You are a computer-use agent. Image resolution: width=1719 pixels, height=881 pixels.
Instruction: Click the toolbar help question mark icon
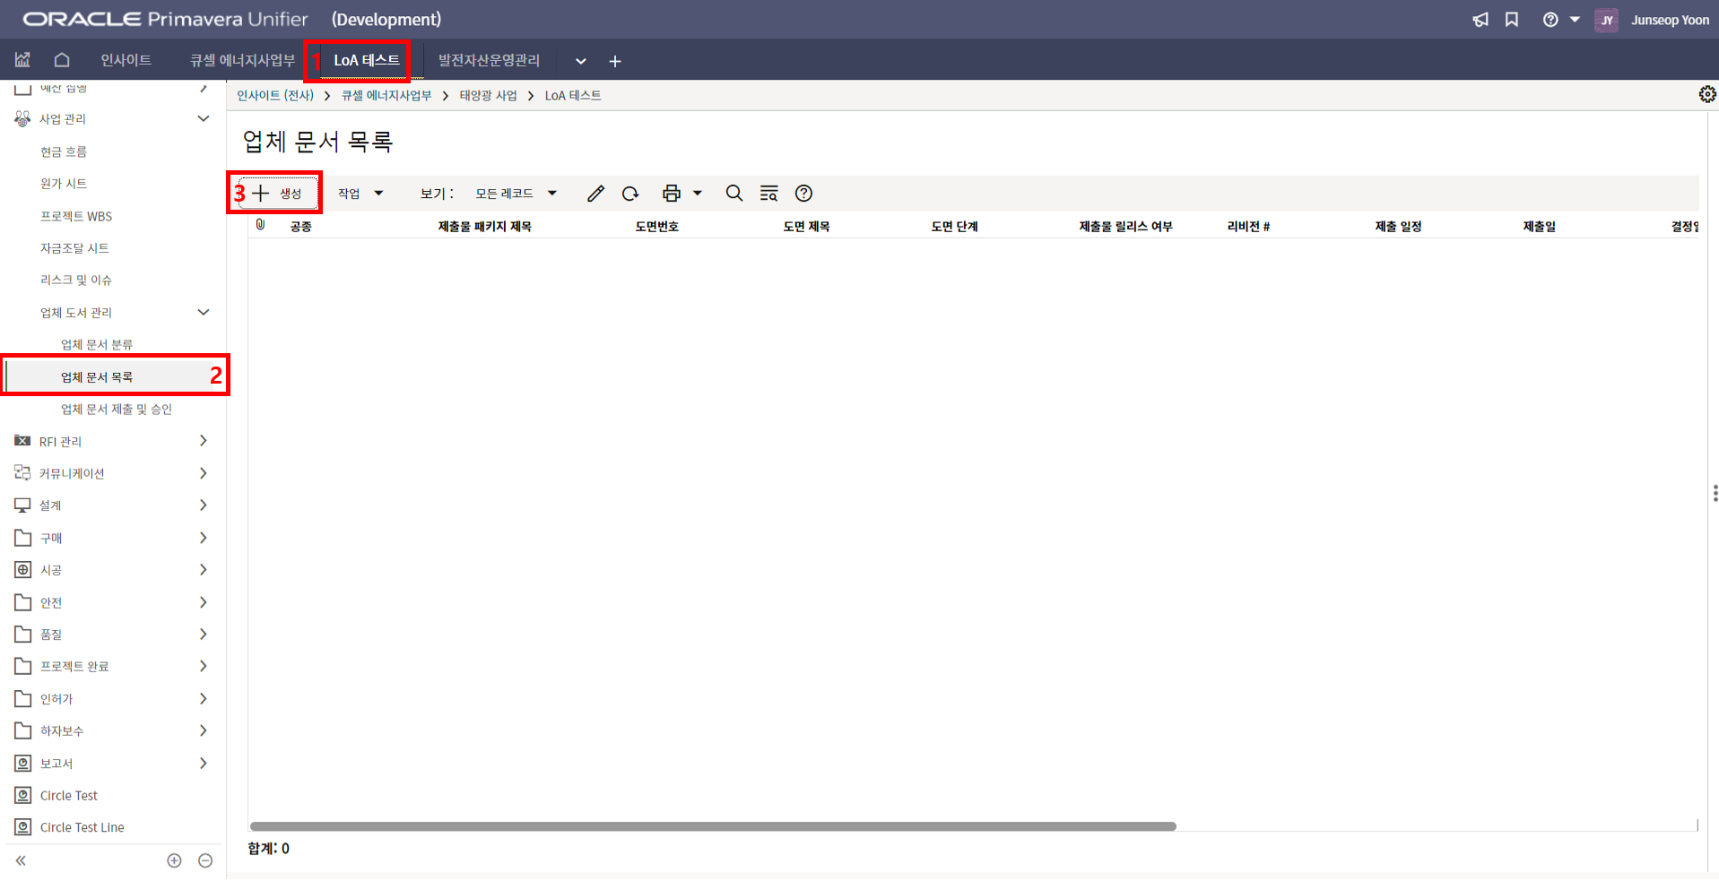(x=803, y=194)
